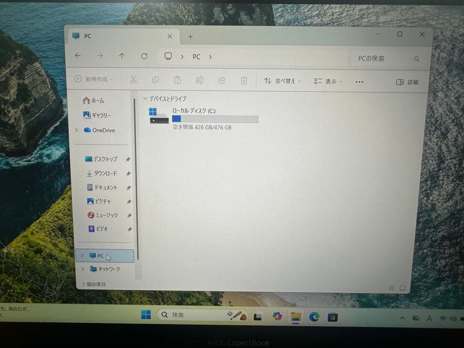Viewport: 464px width, 348px height.
Task: Open the 並べ替え sort dropdown
Action: tap(282, 81)
